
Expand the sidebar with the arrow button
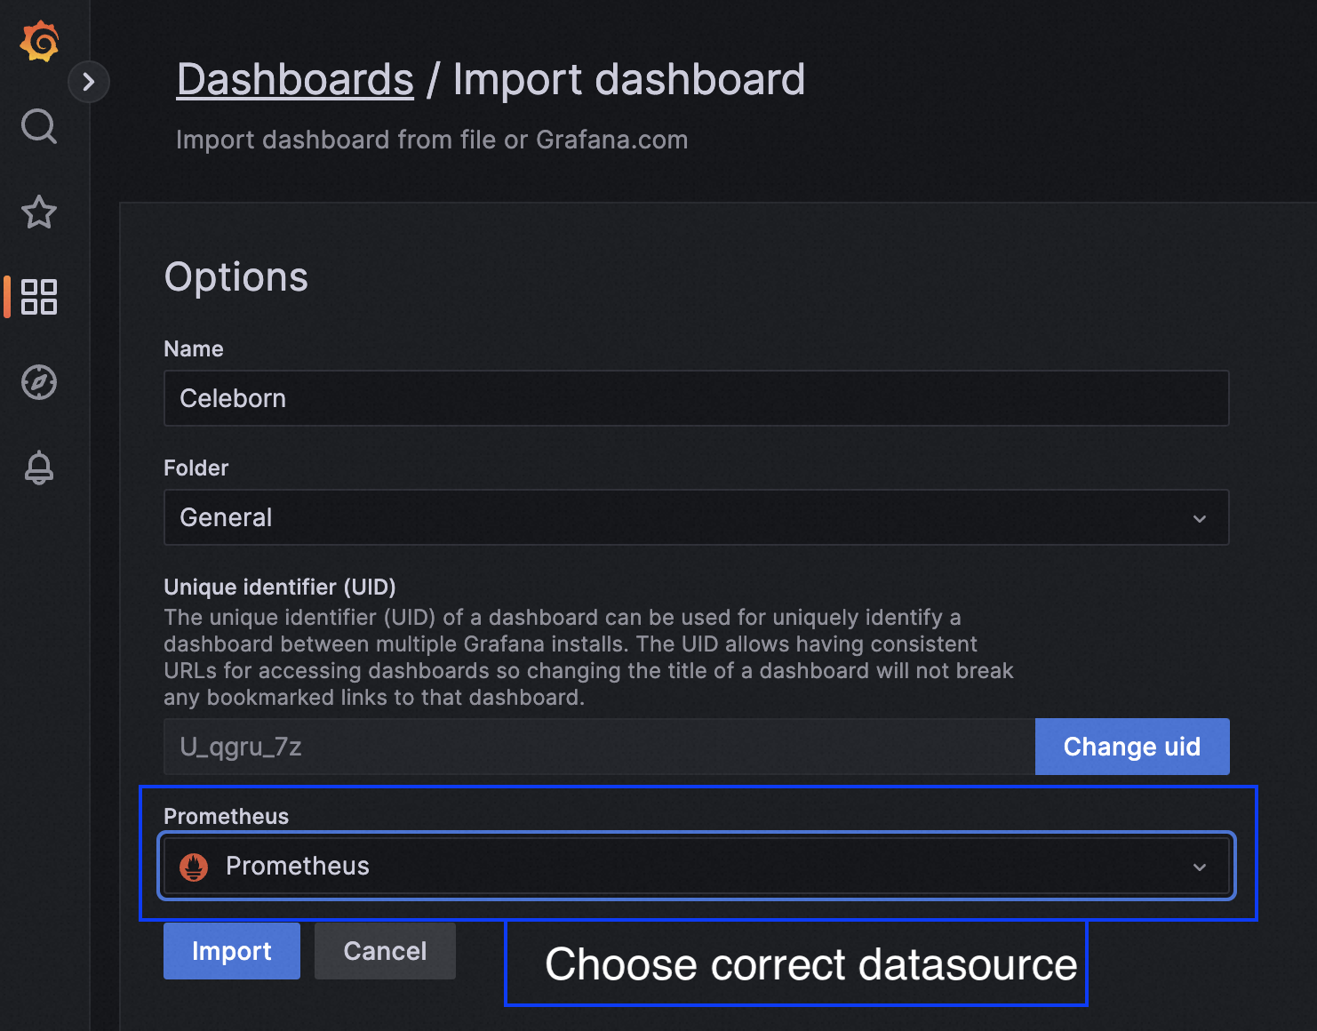88,83
